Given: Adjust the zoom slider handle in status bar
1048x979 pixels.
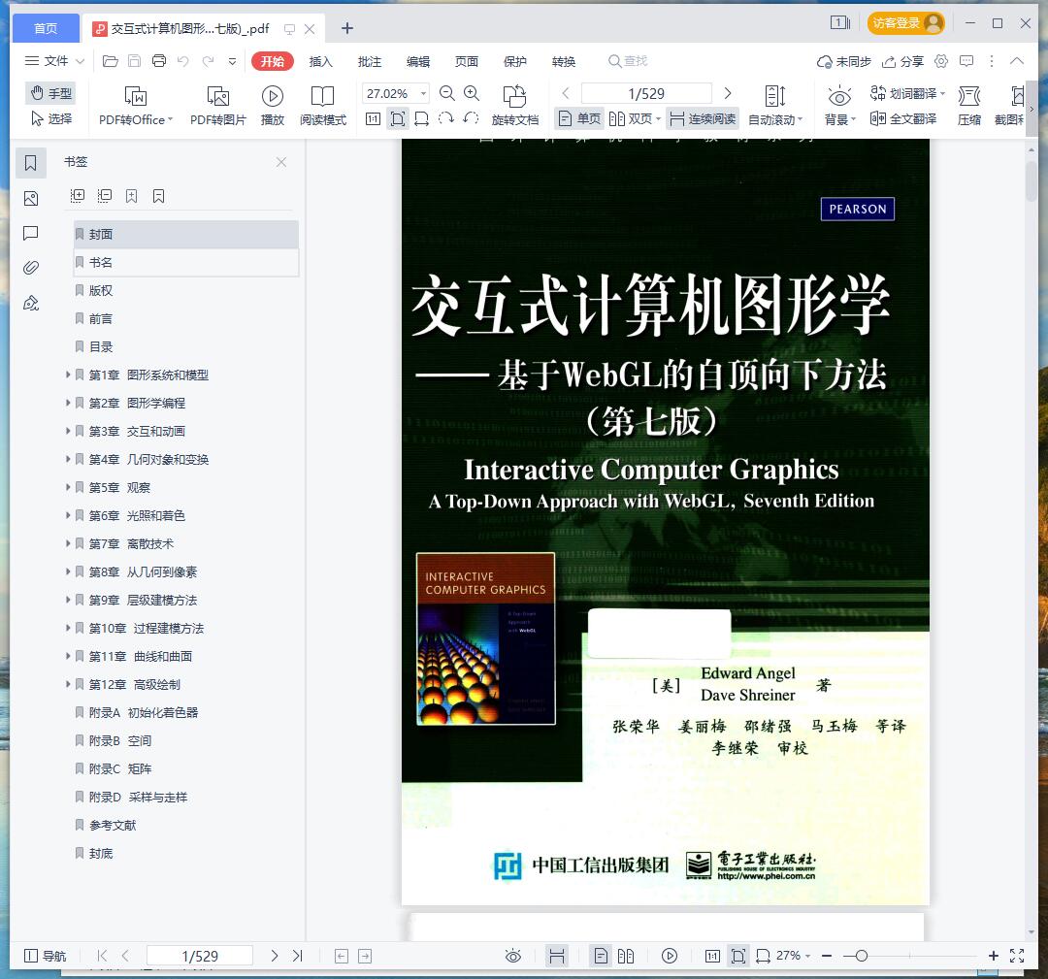Looking at the screenshot, I should (x=862, y=956).
